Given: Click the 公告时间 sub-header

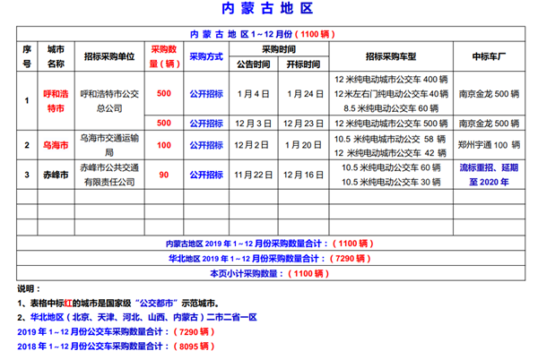Looking at the screenshot, I should pos(253,64).
